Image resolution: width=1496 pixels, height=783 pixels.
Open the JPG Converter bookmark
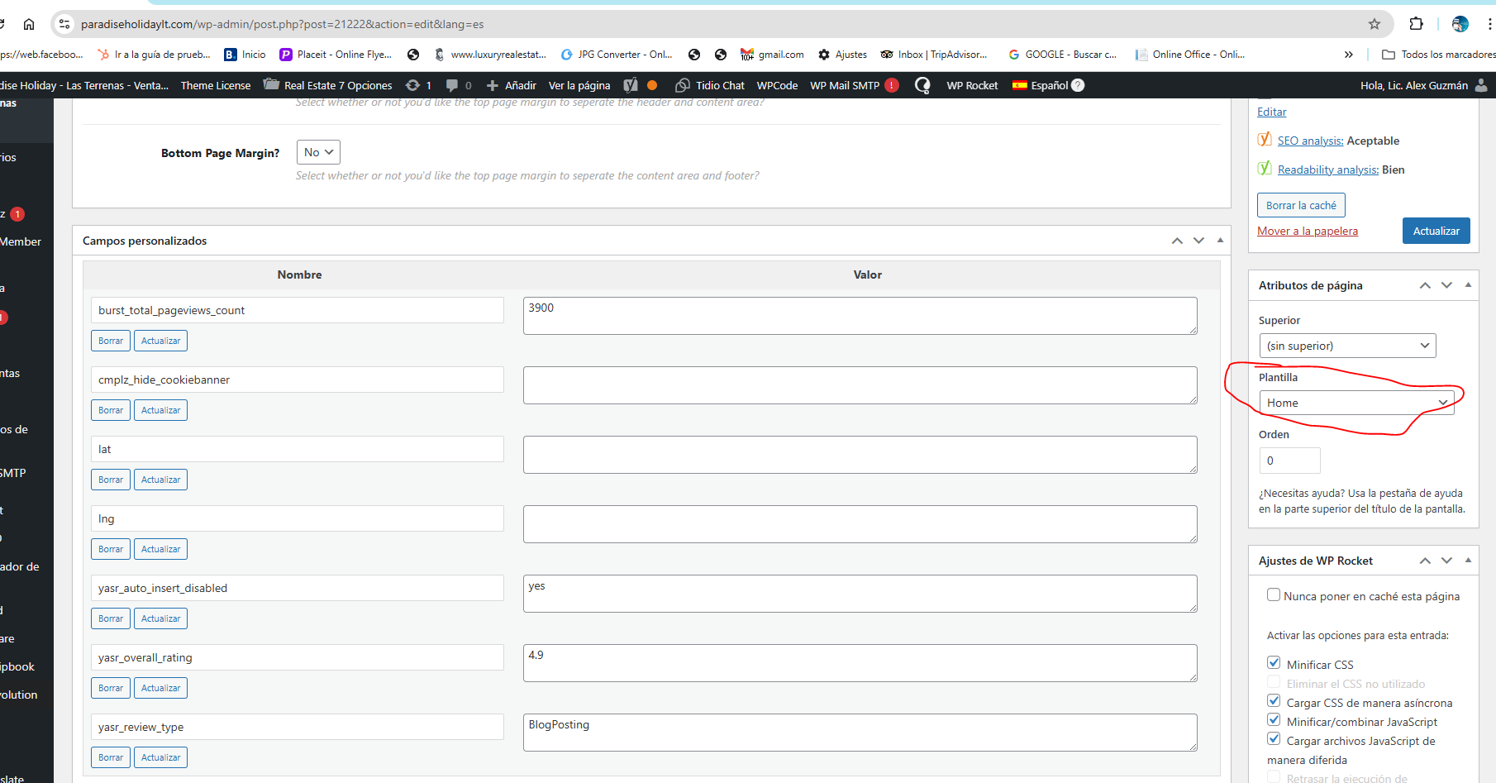tap(617, 55)
